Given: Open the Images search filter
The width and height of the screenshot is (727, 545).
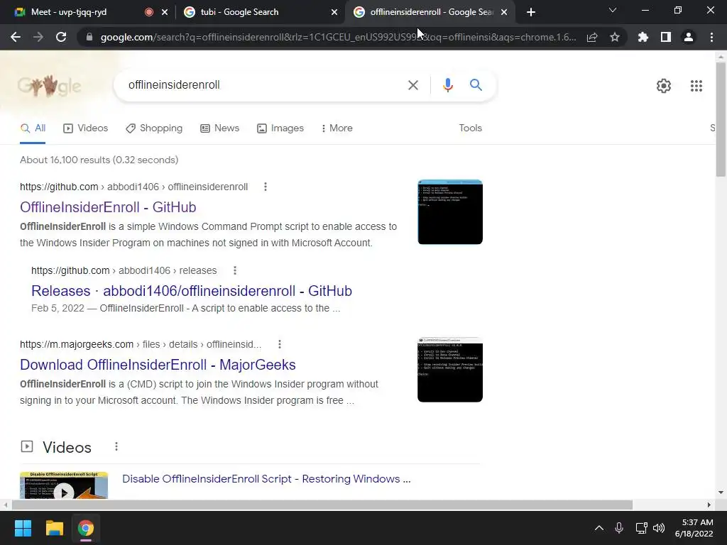Looking at the screenshot, I should click(280, 128).
